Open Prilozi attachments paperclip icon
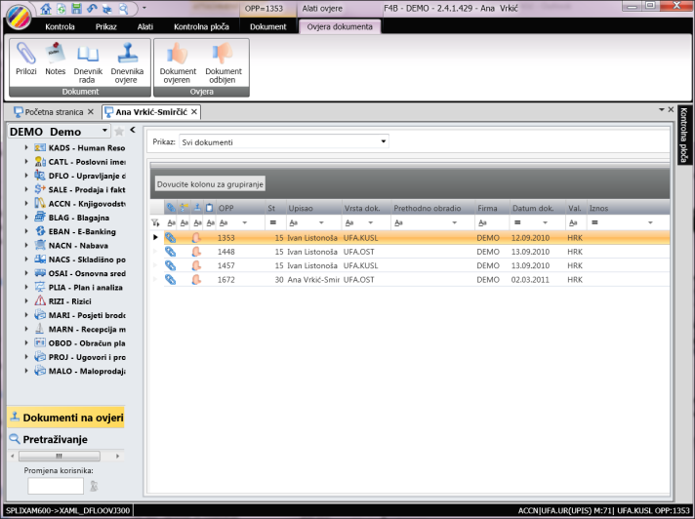Screen dimensions: 695x519 (x=25, y=59)
